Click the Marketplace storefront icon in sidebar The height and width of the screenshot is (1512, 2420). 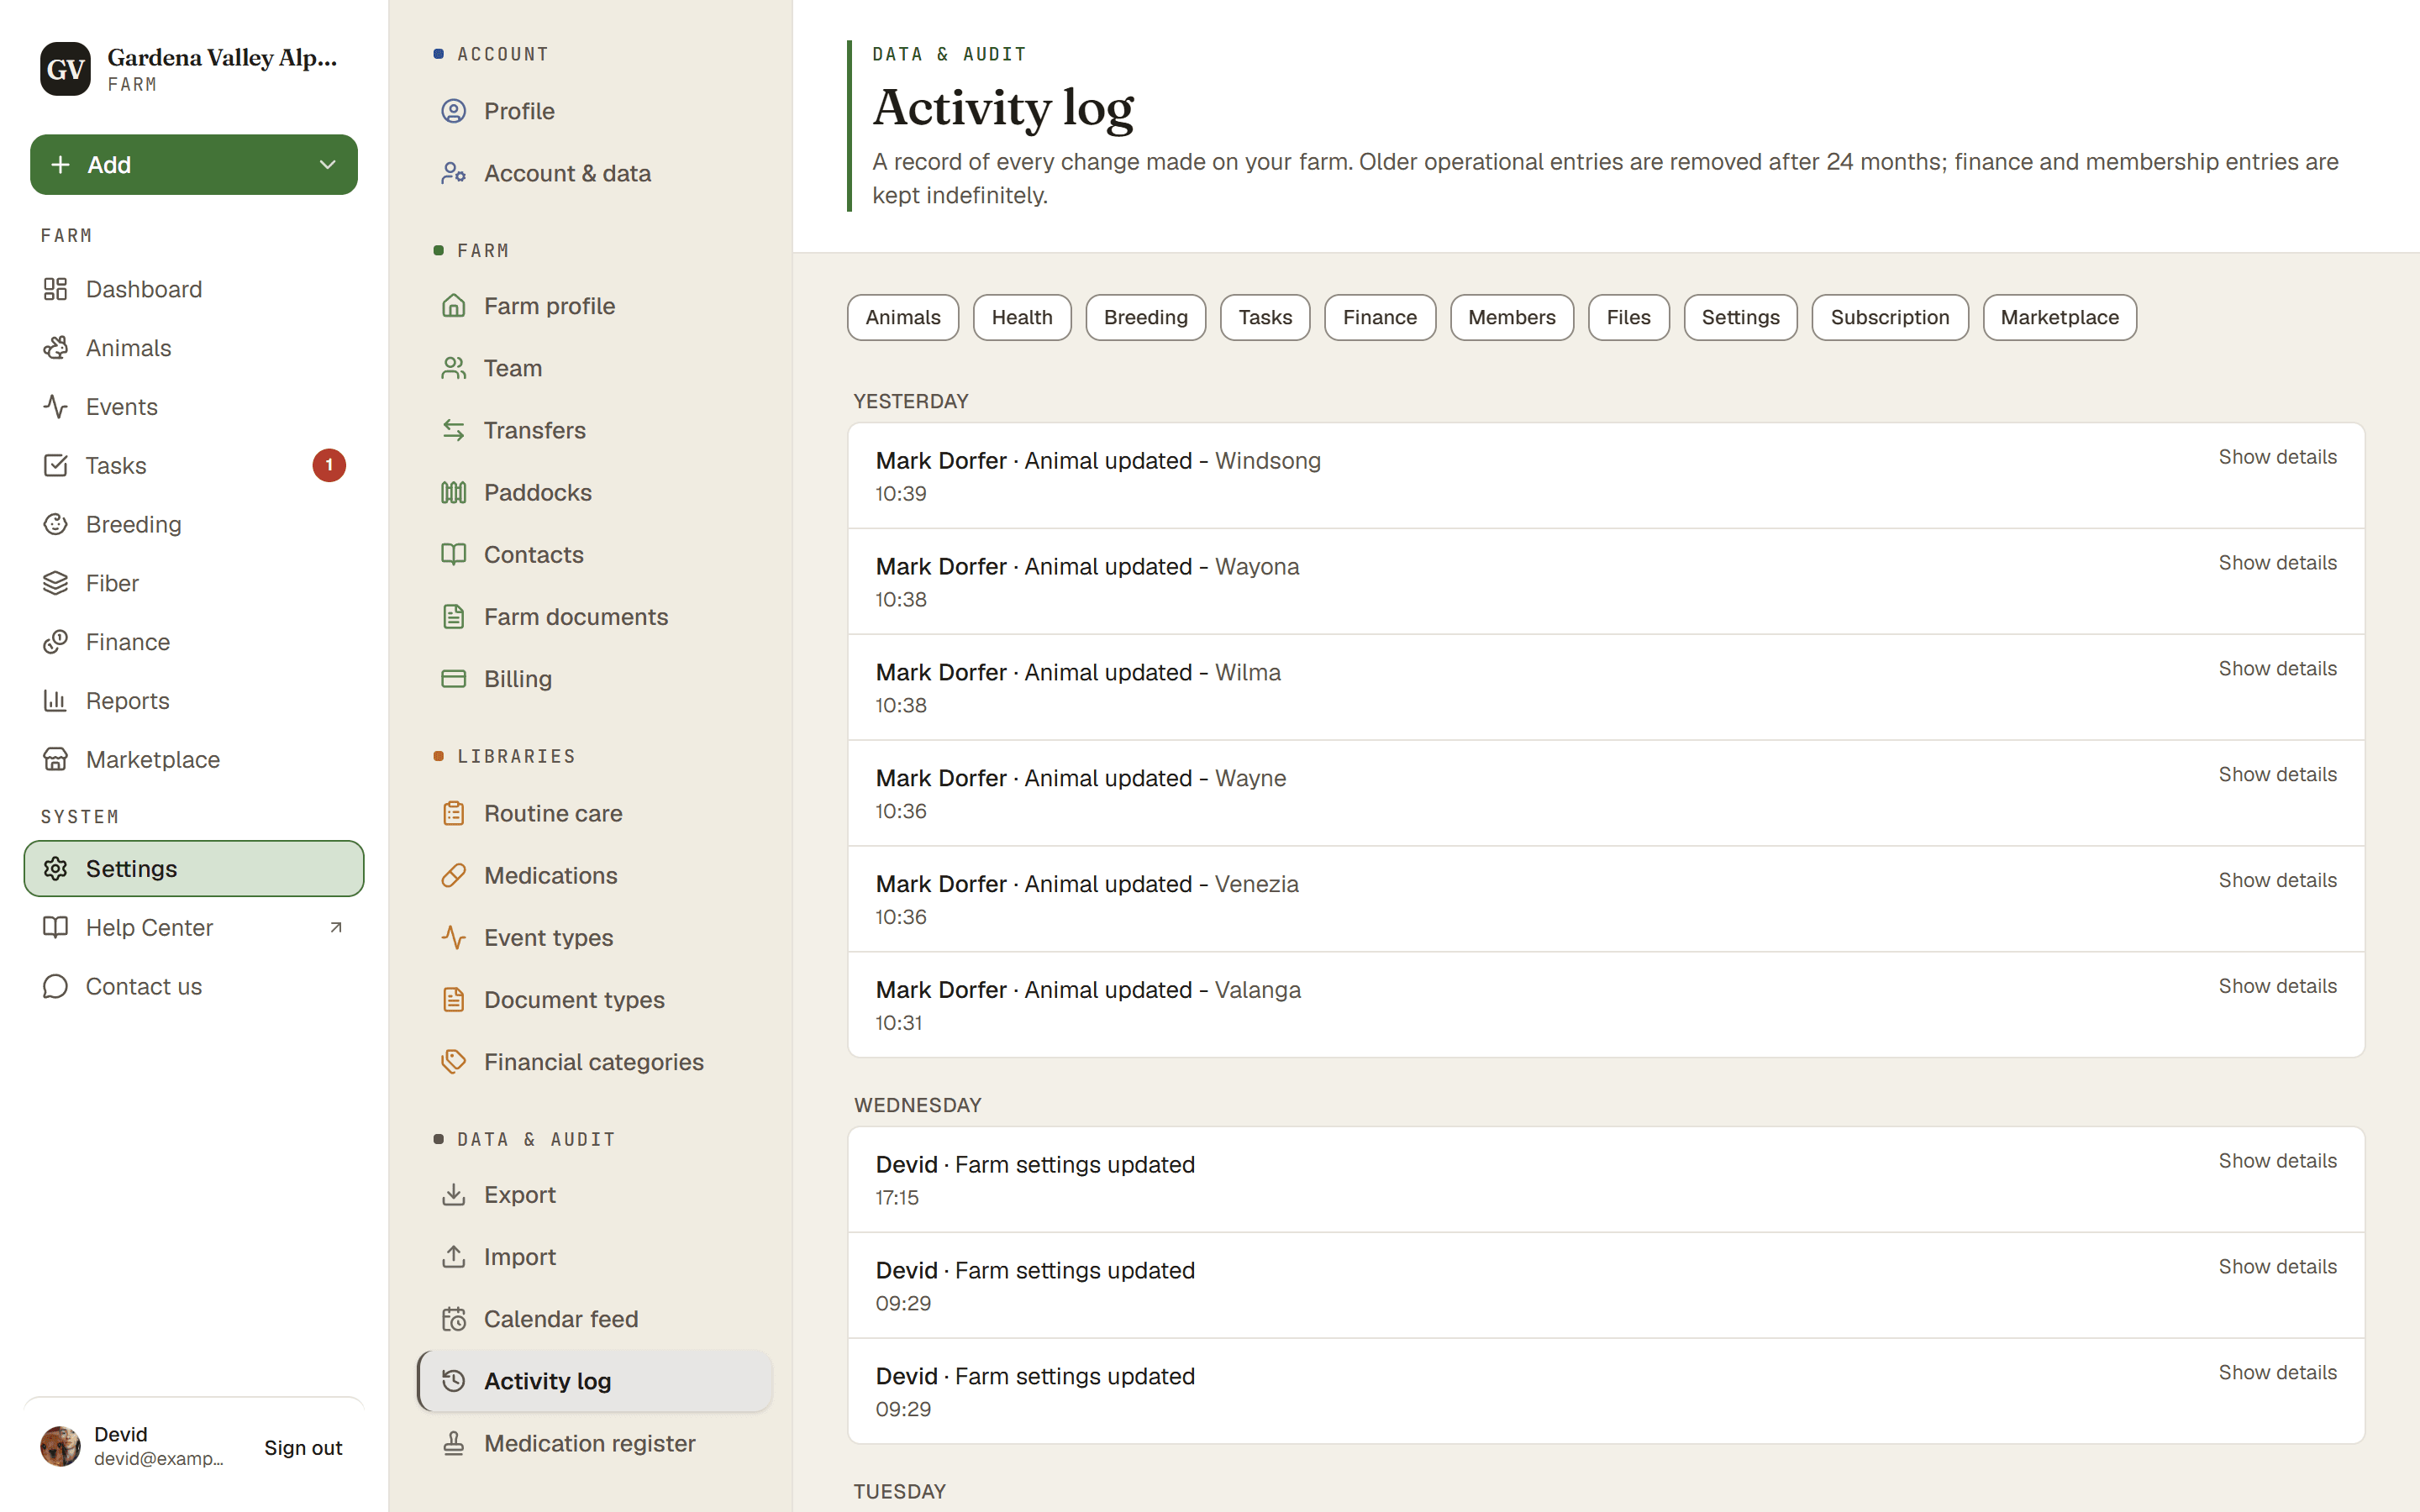[55, 760]
